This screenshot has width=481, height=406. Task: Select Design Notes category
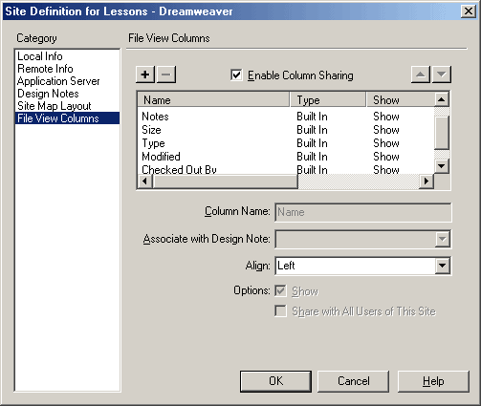(x=48, y=94)
